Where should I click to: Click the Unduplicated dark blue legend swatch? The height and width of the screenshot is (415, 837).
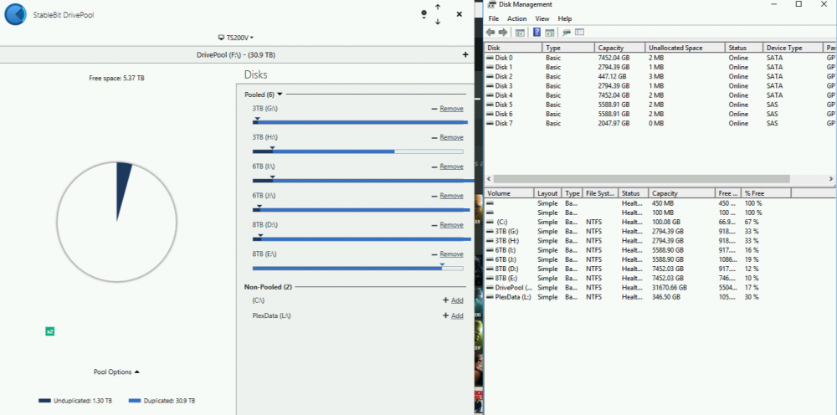click(x=45, y=401)
